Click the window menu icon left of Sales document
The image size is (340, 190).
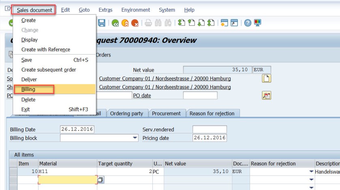(x=8, y=8)
